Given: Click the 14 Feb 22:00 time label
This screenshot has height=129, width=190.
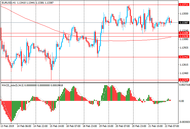Looking at the screenshot, I should point(40,126).
